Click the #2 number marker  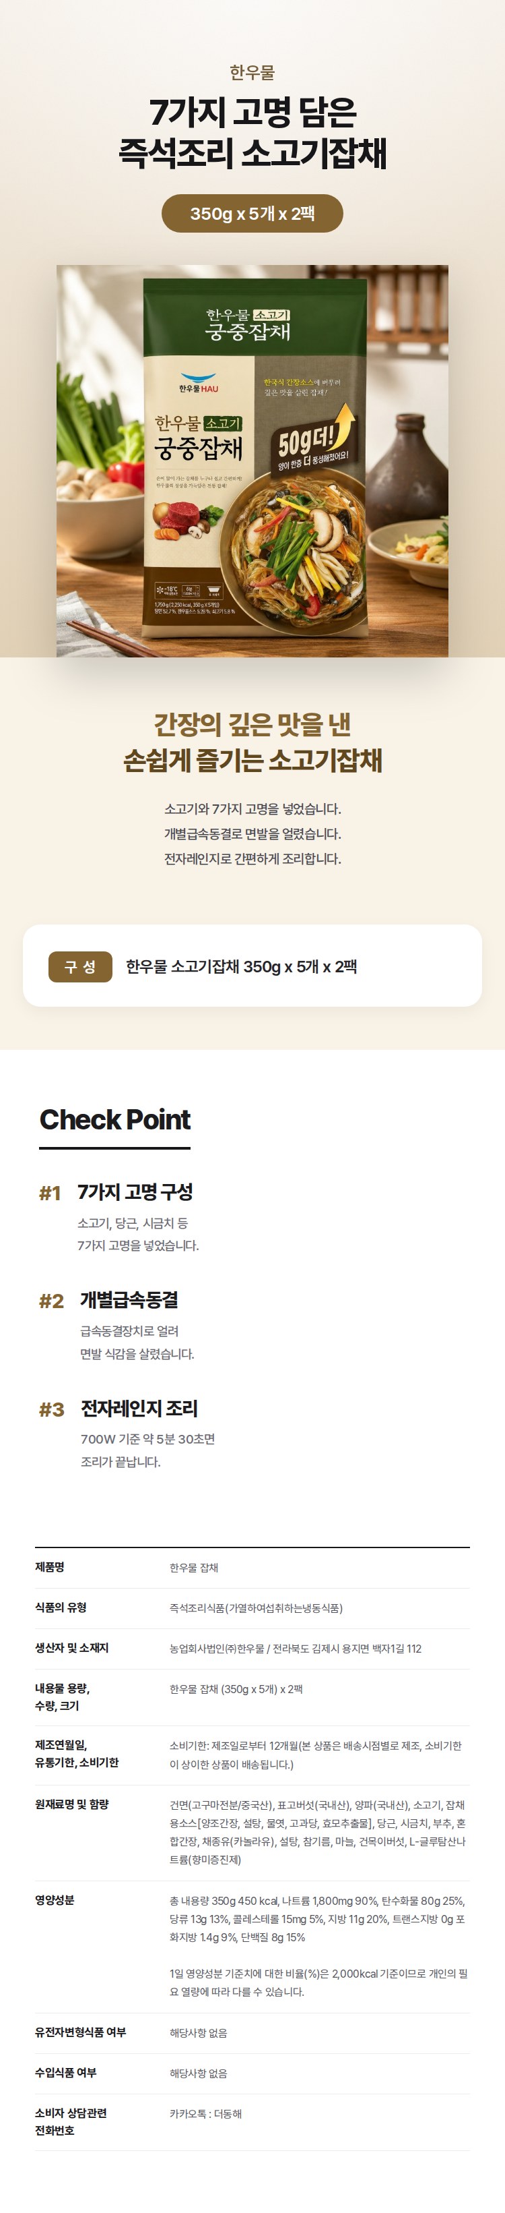click(x=51, y=1301)
